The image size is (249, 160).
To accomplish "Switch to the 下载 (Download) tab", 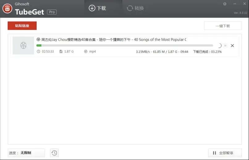I will (x=97, y=8).
